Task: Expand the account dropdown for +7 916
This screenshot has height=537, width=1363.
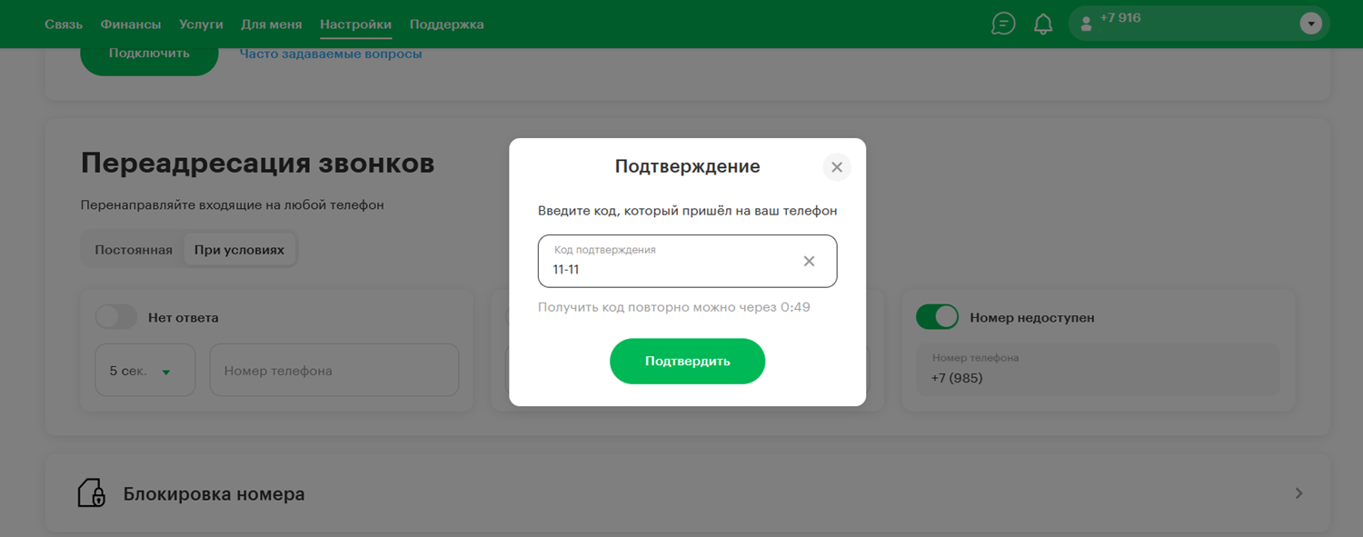Action: (x=1310, y=24)
